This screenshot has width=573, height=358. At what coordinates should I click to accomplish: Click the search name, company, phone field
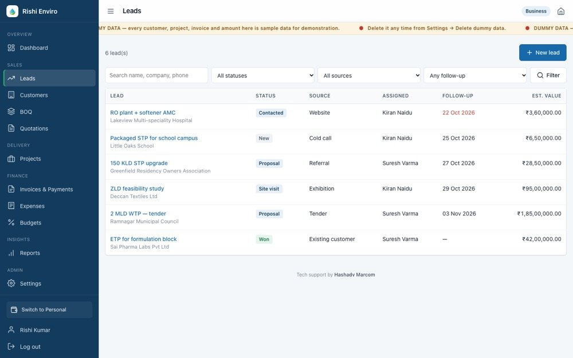pyautogui.click(x=156, y=75)
